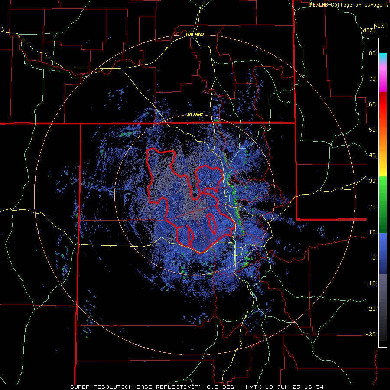Screen dimensions: 390x390
Task: Click the 100 NMI range ring label
Action: [195, 34]
